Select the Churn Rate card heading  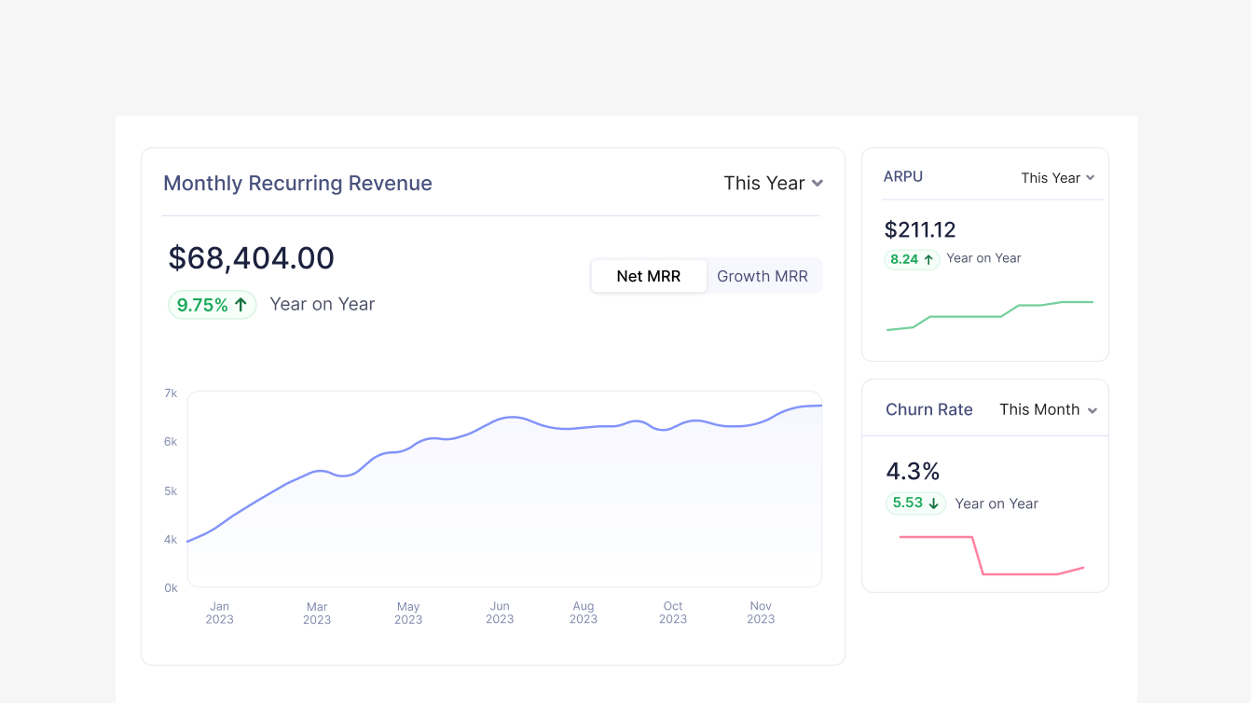(929, 409)
